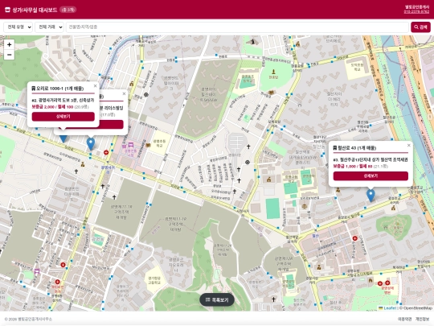434x326 pixels.
Task: Click the 상가/사무실 대시보드 title
Action: (35, 10)
